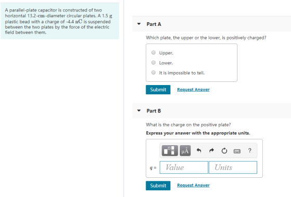Open the question mark help icon
Image resolution: width=291 pixels, height=197 pixels.
click(249, 150)
